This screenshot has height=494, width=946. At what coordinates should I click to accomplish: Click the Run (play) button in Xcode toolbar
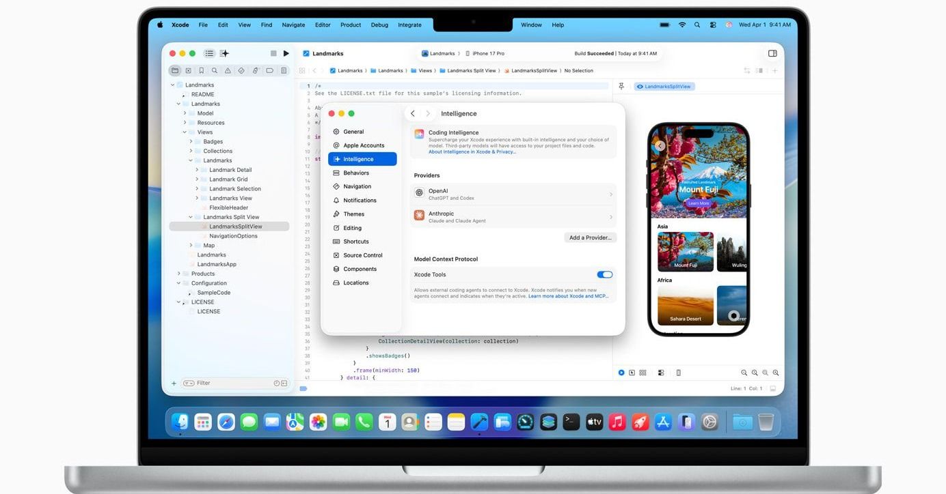(286, 53)
